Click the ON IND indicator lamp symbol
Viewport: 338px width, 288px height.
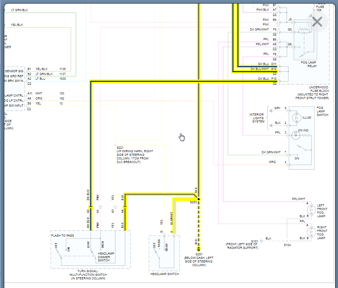(x=296, y=135)
